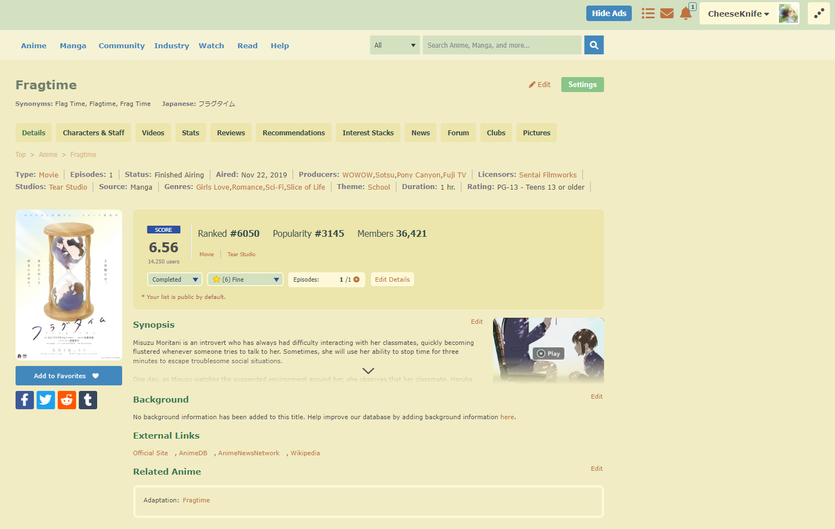Share Fragtime on Twitter
The height and width of the screenshot is (529, 835).
[x=46, y=400]
